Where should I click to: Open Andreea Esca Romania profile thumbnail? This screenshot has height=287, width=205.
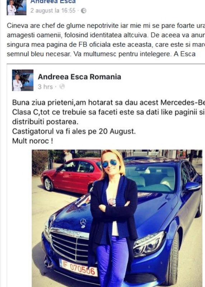click(x=23, y=80)
